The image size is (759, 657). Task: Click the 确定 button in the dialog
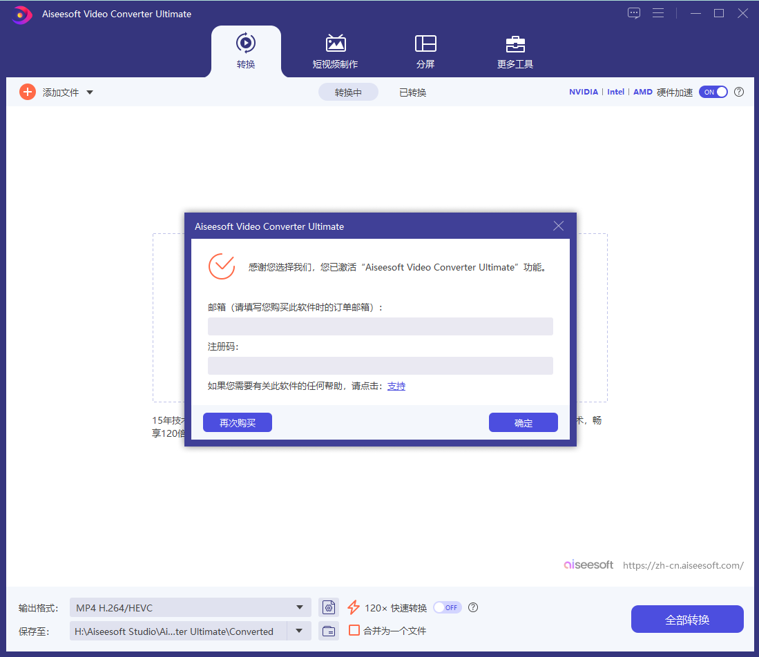[x=523, y=422]
